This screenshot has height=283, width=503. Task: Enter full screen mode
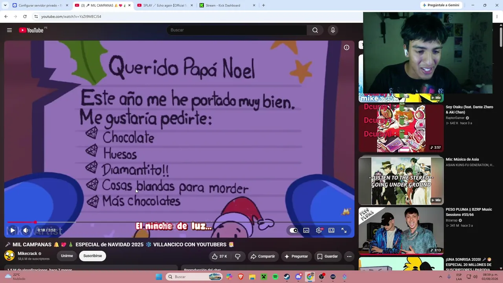(x=344, y=230)
